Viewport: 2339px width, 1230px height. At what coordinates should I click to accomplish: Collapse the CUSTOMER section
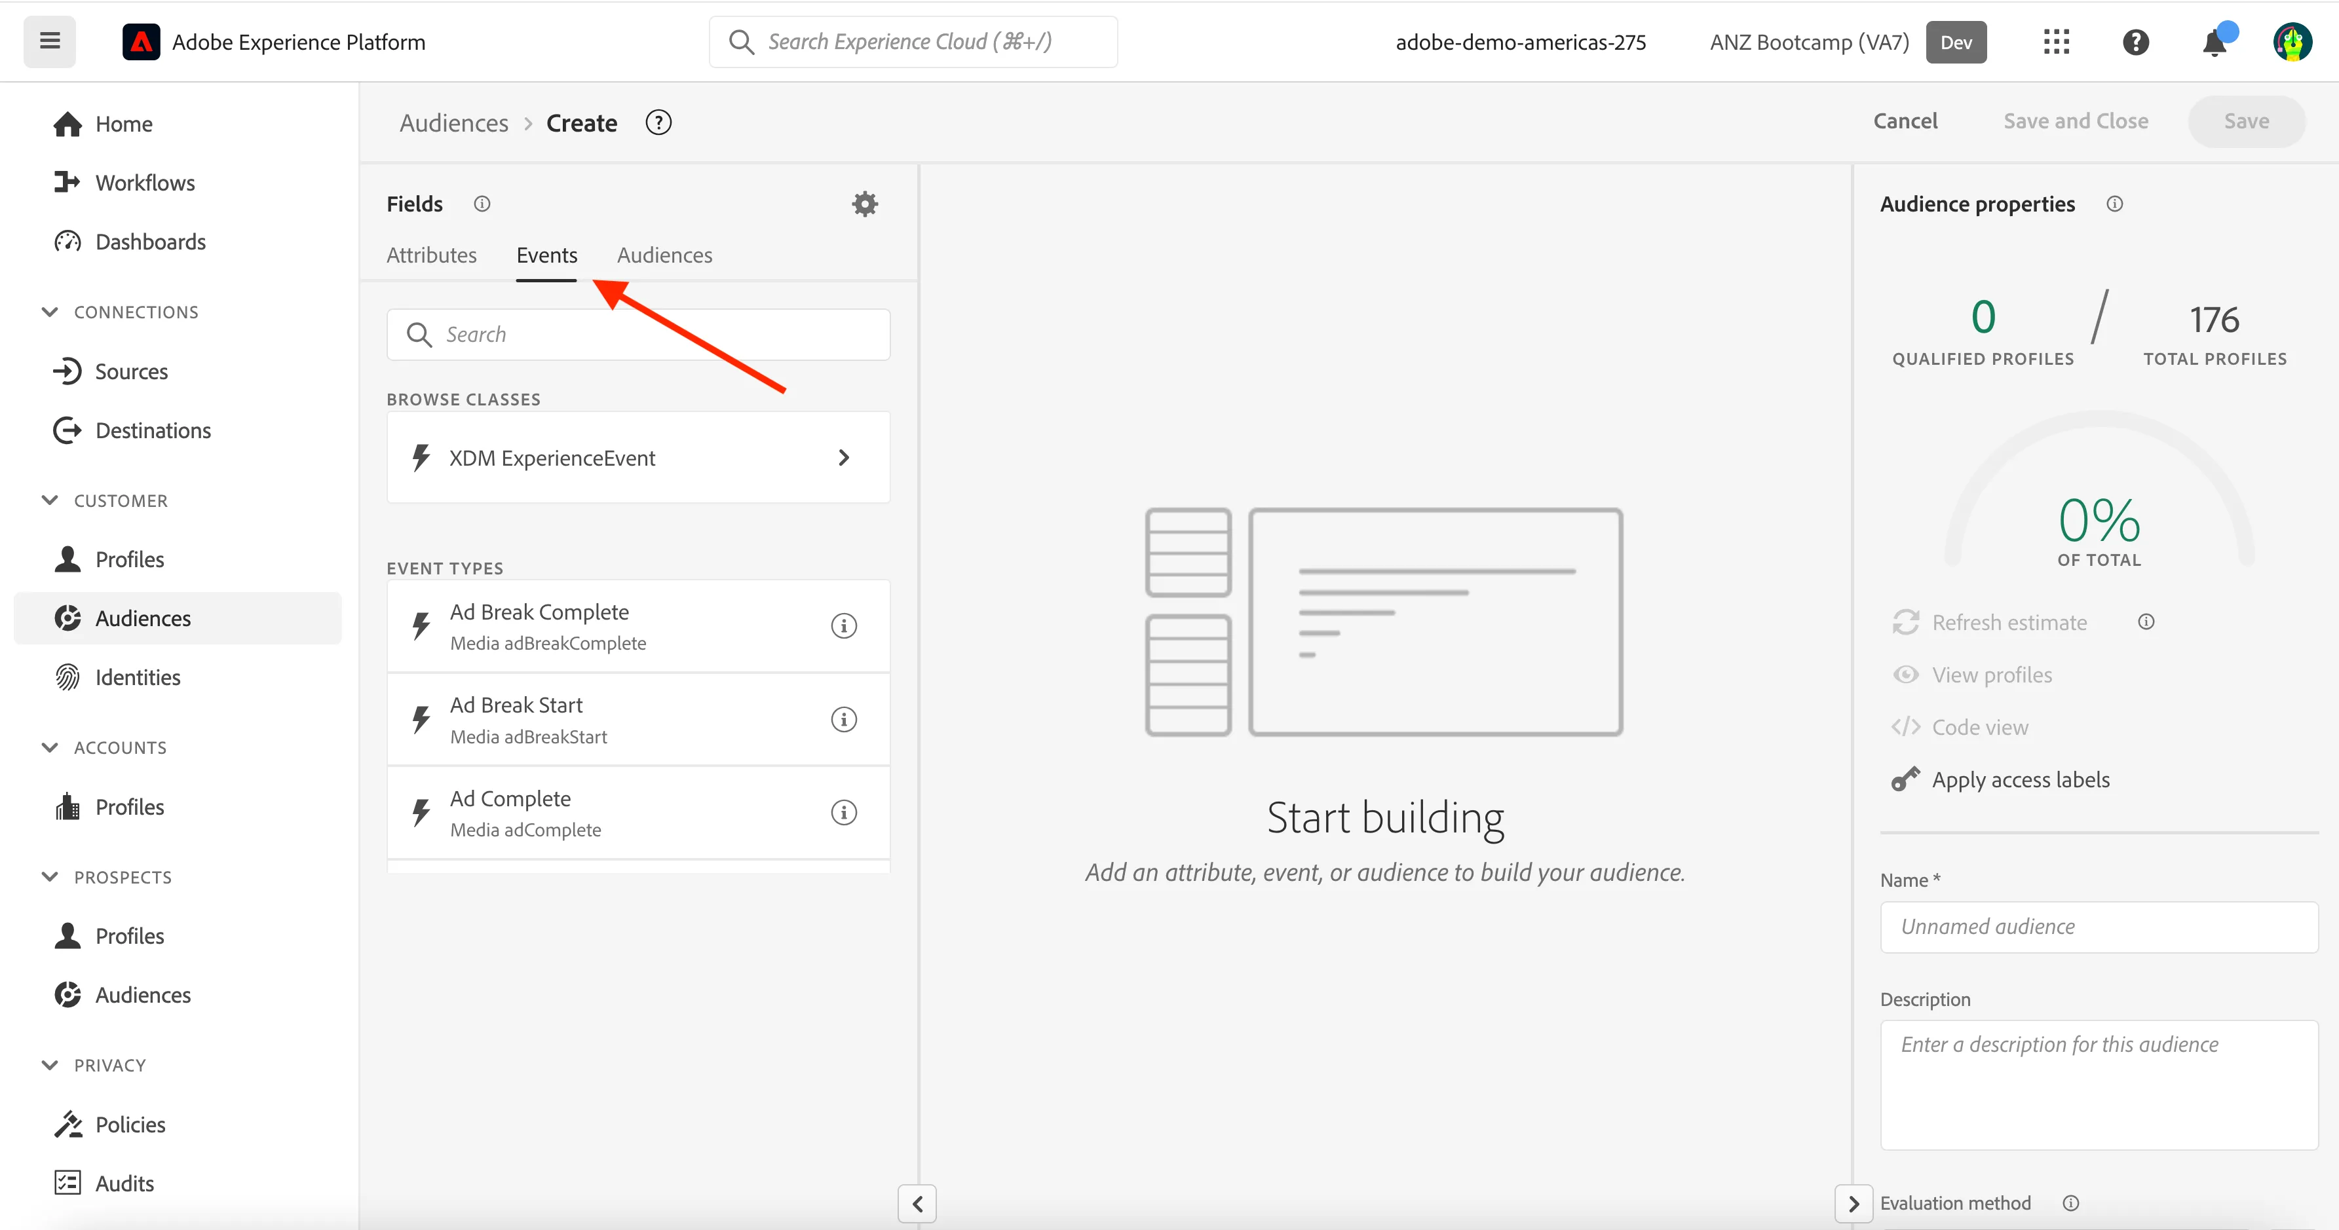click(50, 500)
